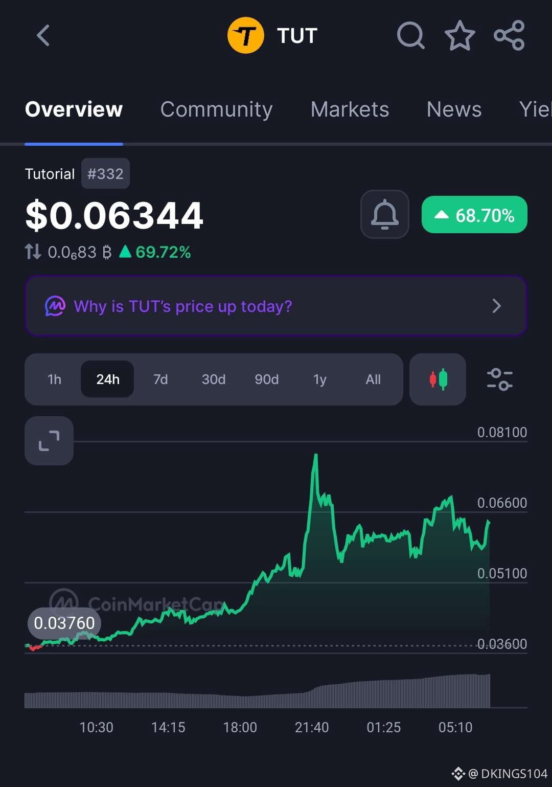
Task: Toggle the BTC price conversion arrows
Action: point(33,252)
